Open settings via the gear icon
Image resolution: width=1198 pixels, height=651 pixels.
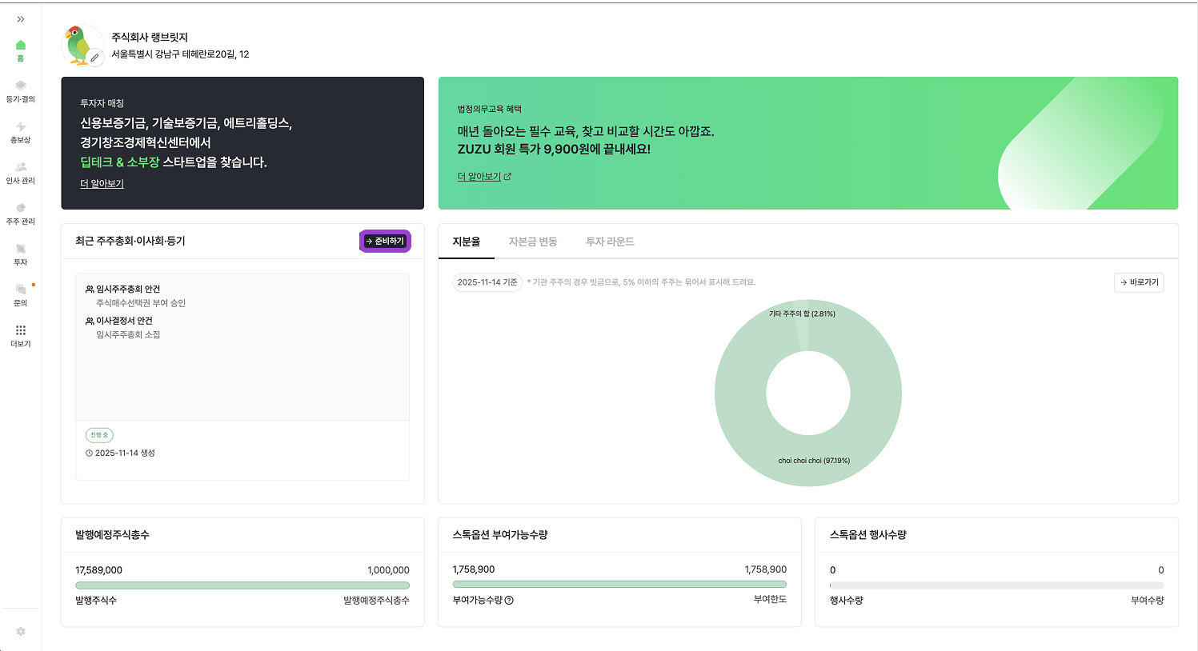[x=20, y=631]
